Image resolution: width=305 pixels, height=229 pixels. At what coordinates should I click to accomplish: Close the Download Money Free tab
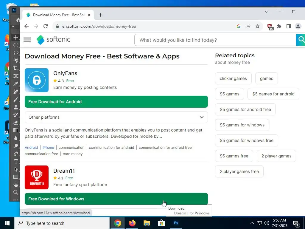pos(89,15)
